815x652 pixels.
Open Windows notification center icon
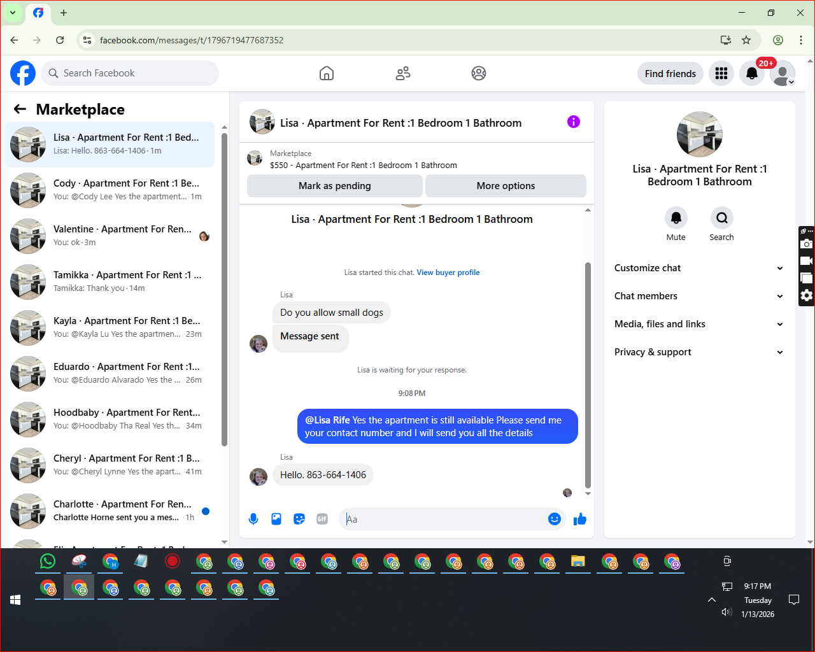pyautogui.click(x=794, y=600)
